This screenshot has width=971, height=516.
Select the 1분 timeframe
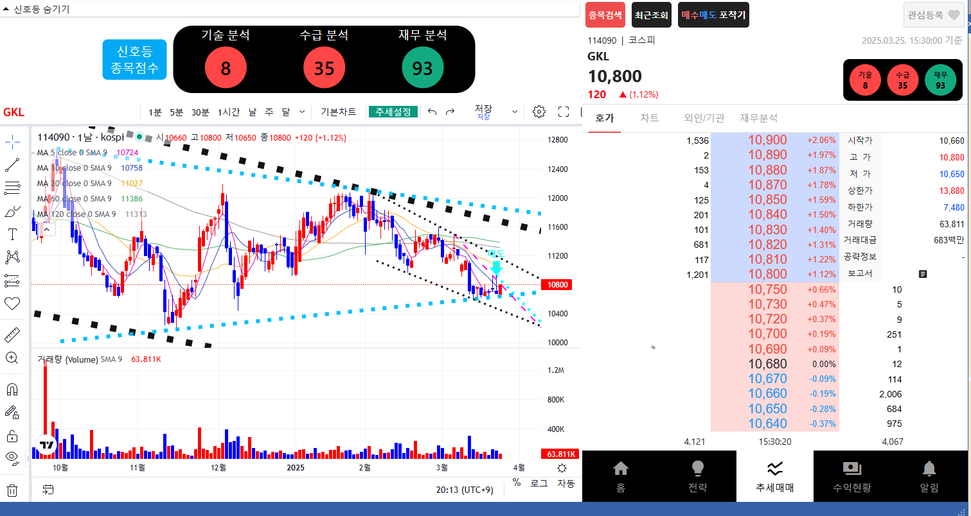pos(155,112)
